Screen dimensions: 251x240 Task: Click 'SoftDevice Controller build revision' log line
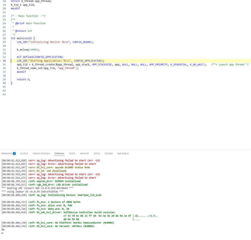(x=58, y=212)
